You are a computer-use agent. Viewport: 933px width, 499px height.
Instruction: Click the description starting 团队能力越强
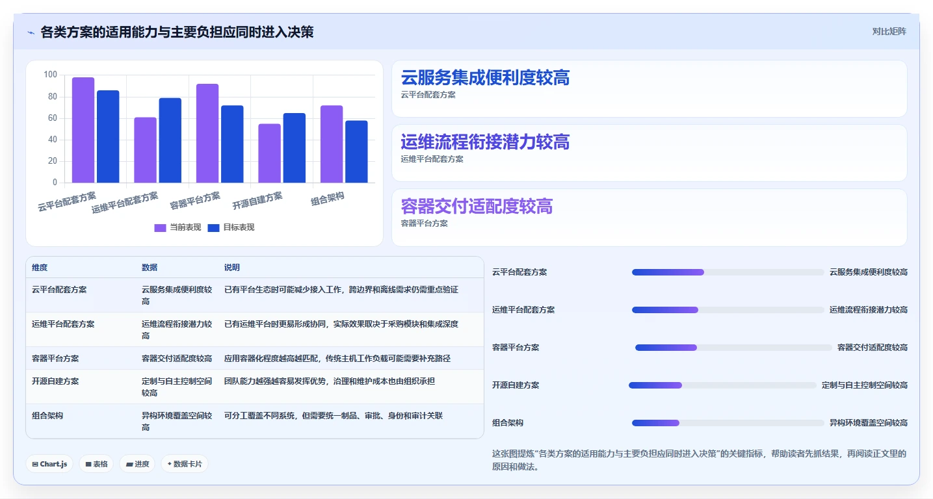tap(330, 381)
